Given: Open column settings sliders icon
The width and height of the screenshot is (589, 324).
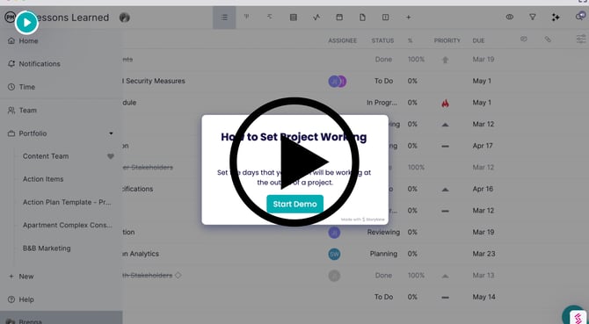Looking at the screenshot, I should coord(581,39).
